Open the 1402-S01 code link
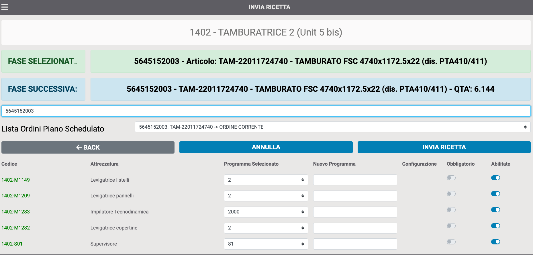This screenshot has width=533, height=255. (x=12, y=244)
